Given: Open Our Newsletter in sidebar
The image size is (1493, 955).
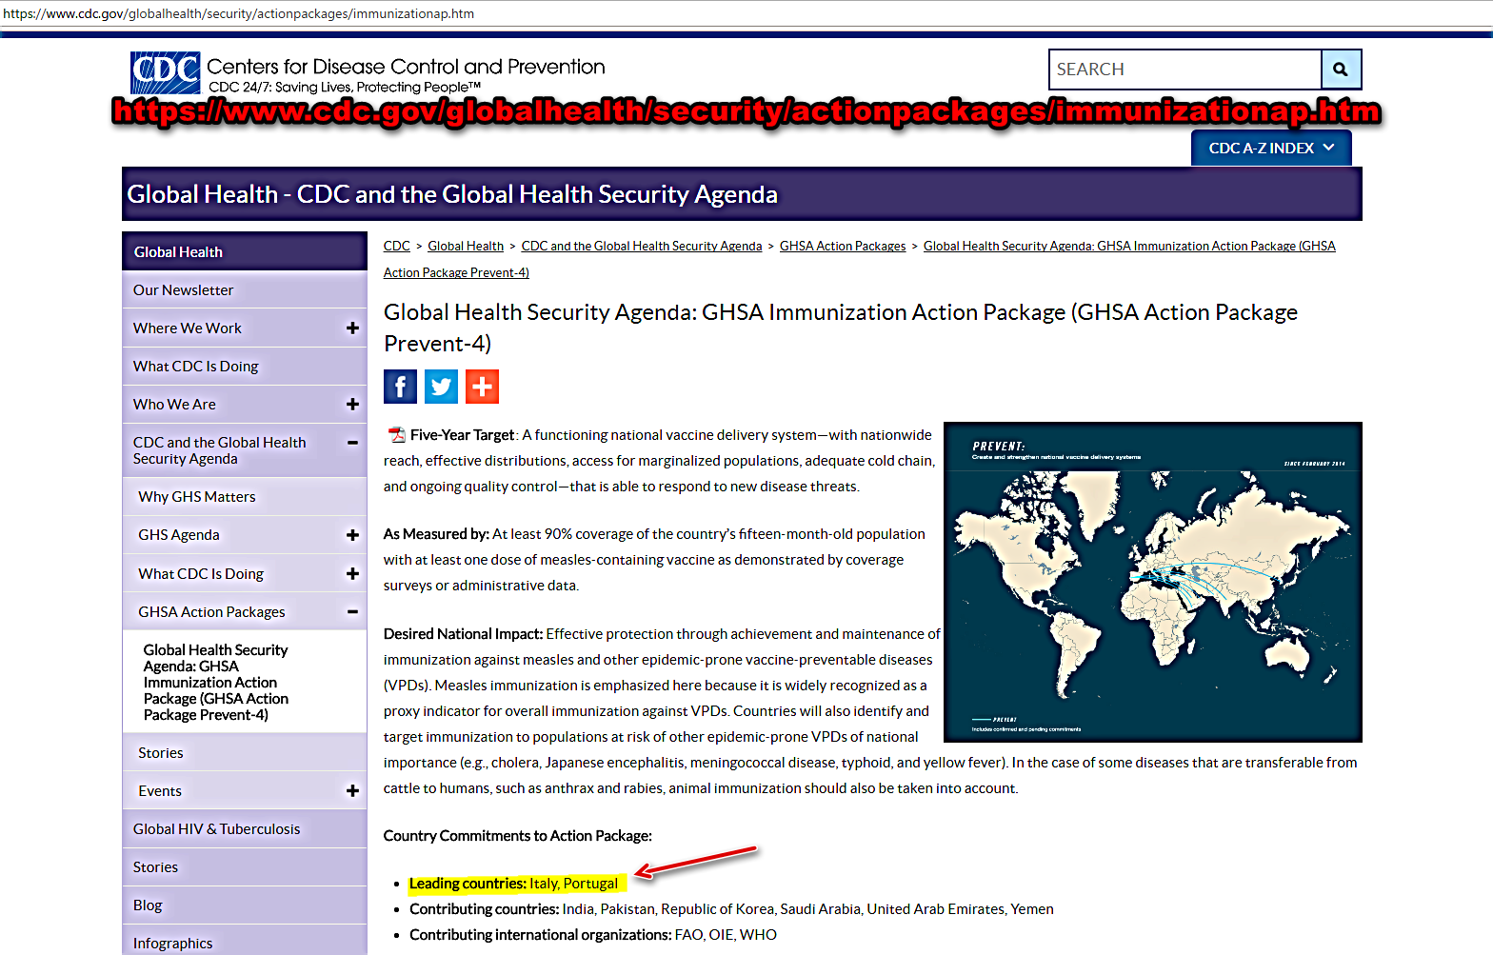Looking at the screenshot, I should coord(245,289).
